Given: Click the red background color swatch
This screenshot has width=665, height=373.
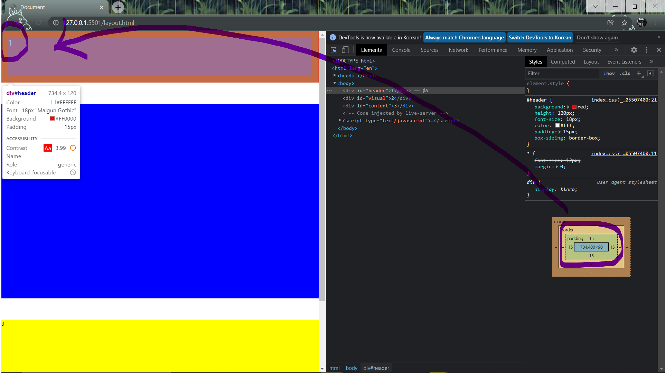Looking at the screenshot, I should (x=574, y=107).
